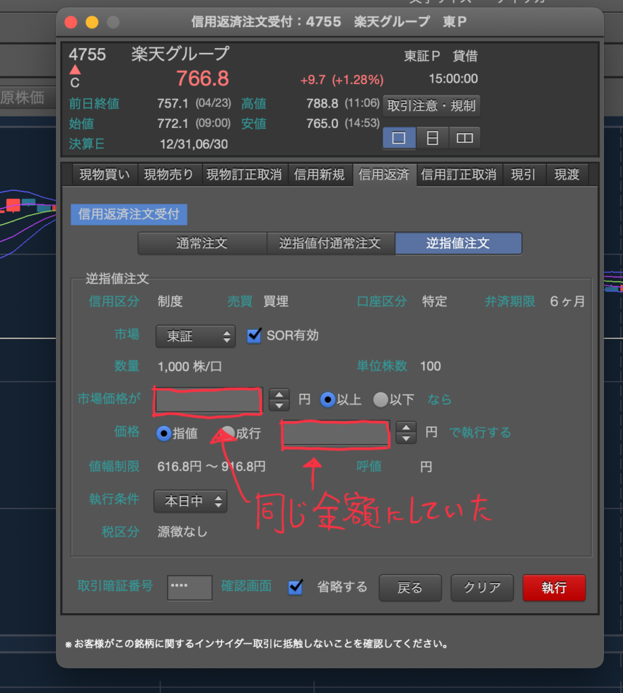Click the 価格 limit price stepper arrows

coord(406,432)
